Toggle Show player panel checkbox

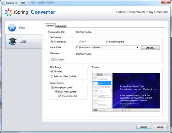(52, 87)
